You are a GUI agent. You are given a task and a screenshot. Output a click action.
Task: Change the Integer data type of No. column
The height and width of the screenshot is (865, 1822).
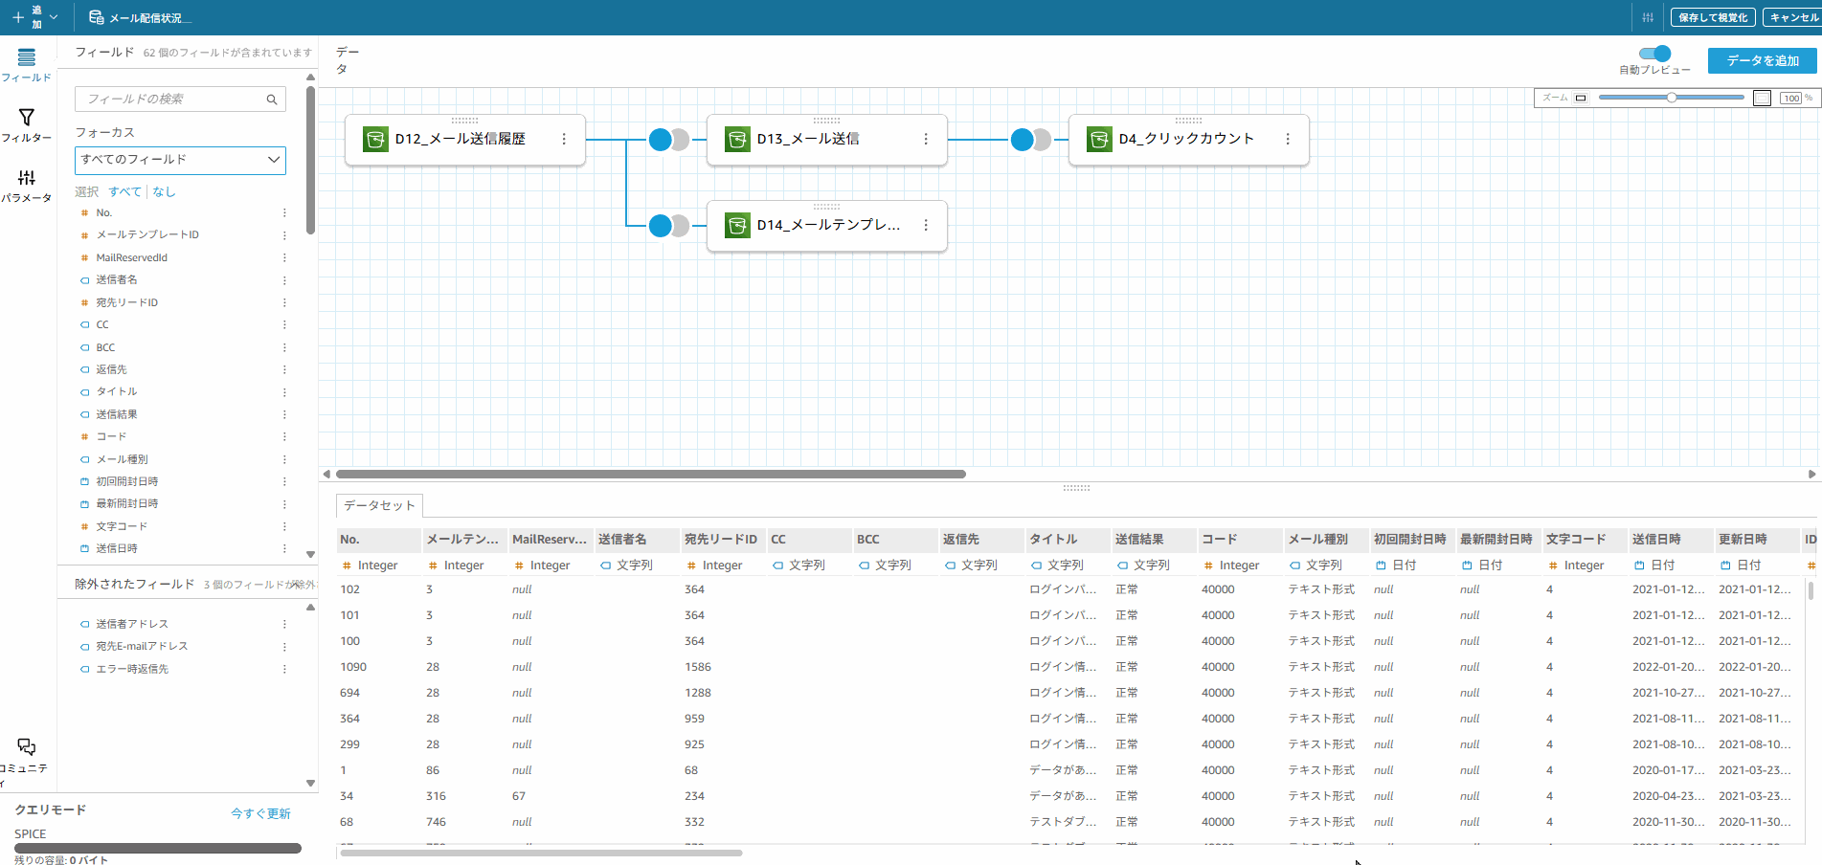click(x=370, y=566)
